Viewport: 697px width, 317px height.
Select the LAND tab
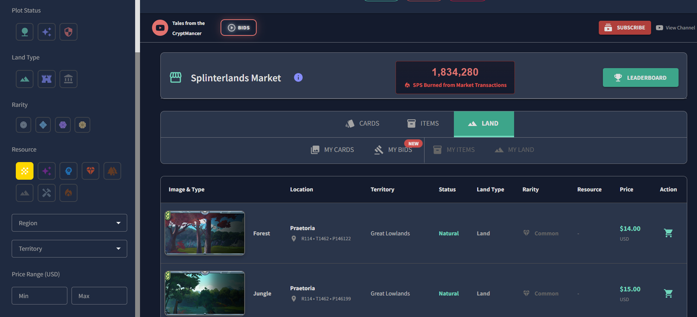pyautogui.click(x=484, y=124)
